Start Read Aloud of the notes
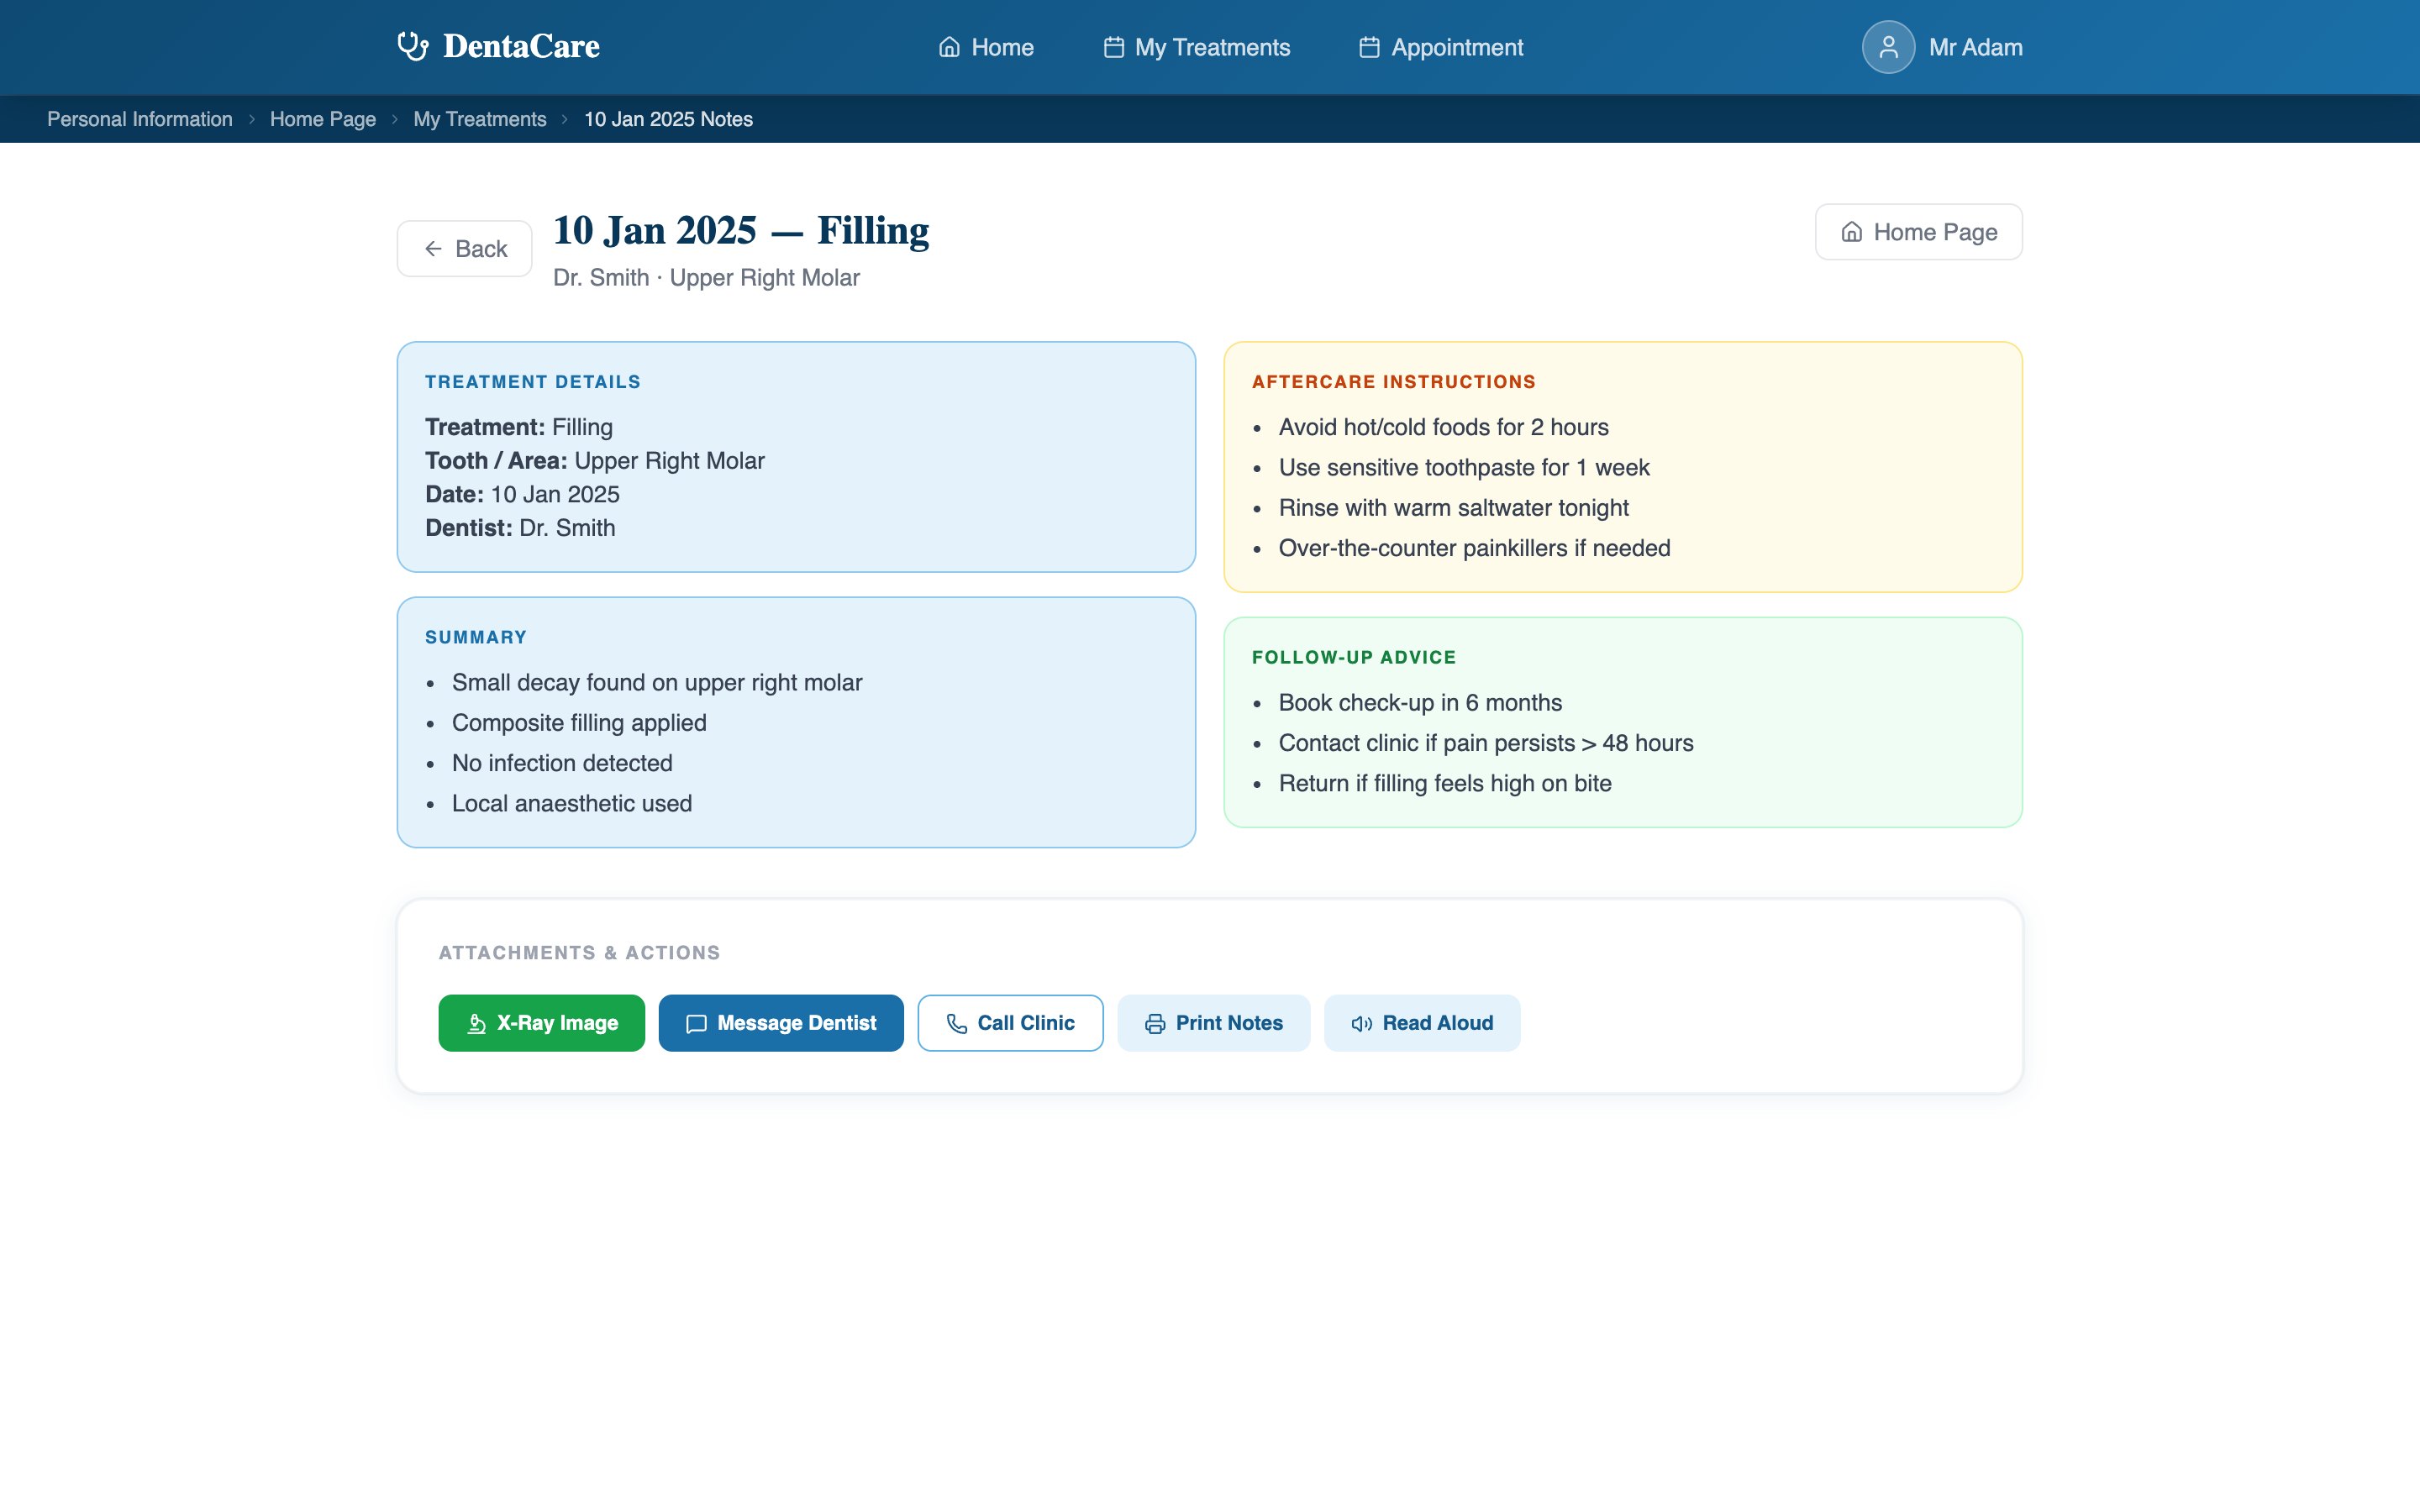Viewport: 2420px width, 1512px height. coord(1422,1023)
